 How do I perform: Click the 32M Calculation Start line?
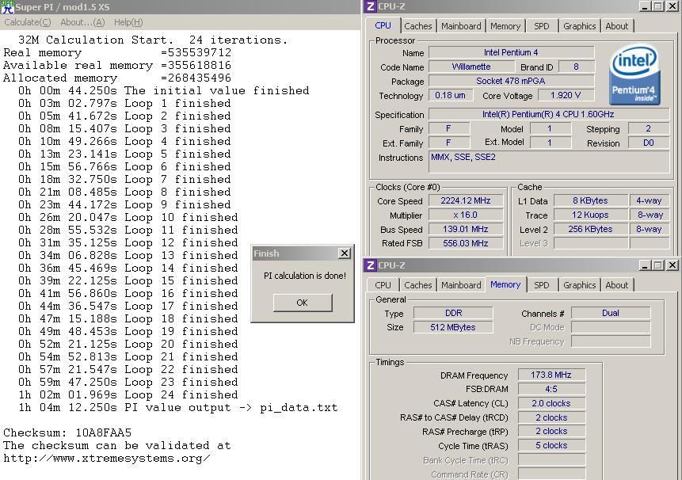[x=153, y=40]
